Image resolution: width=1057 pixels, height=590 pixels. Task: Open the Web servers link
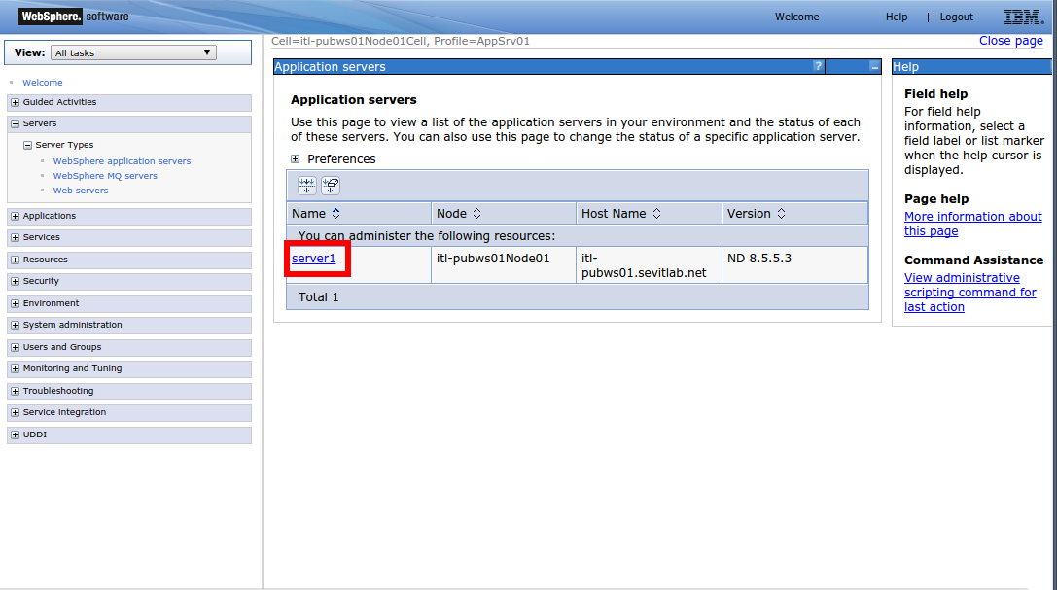(80, 191)
